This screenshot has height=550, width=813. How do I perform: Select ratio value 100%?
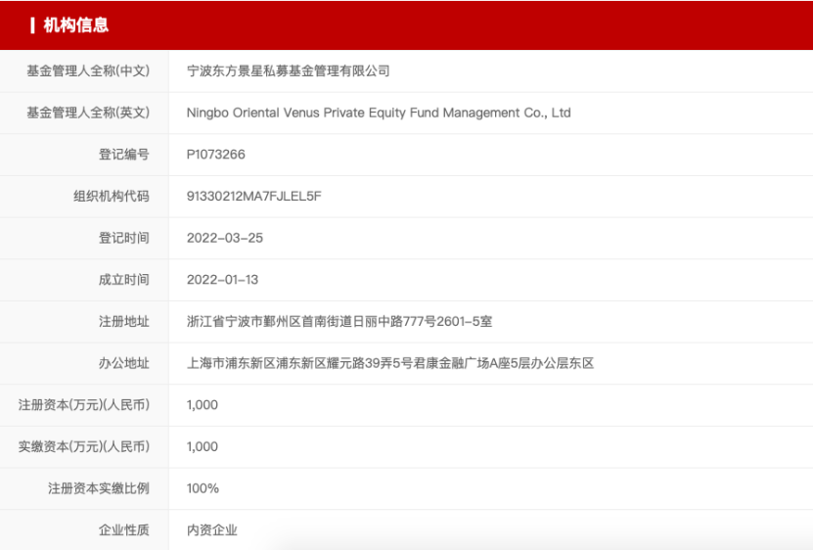coord(203,488)
